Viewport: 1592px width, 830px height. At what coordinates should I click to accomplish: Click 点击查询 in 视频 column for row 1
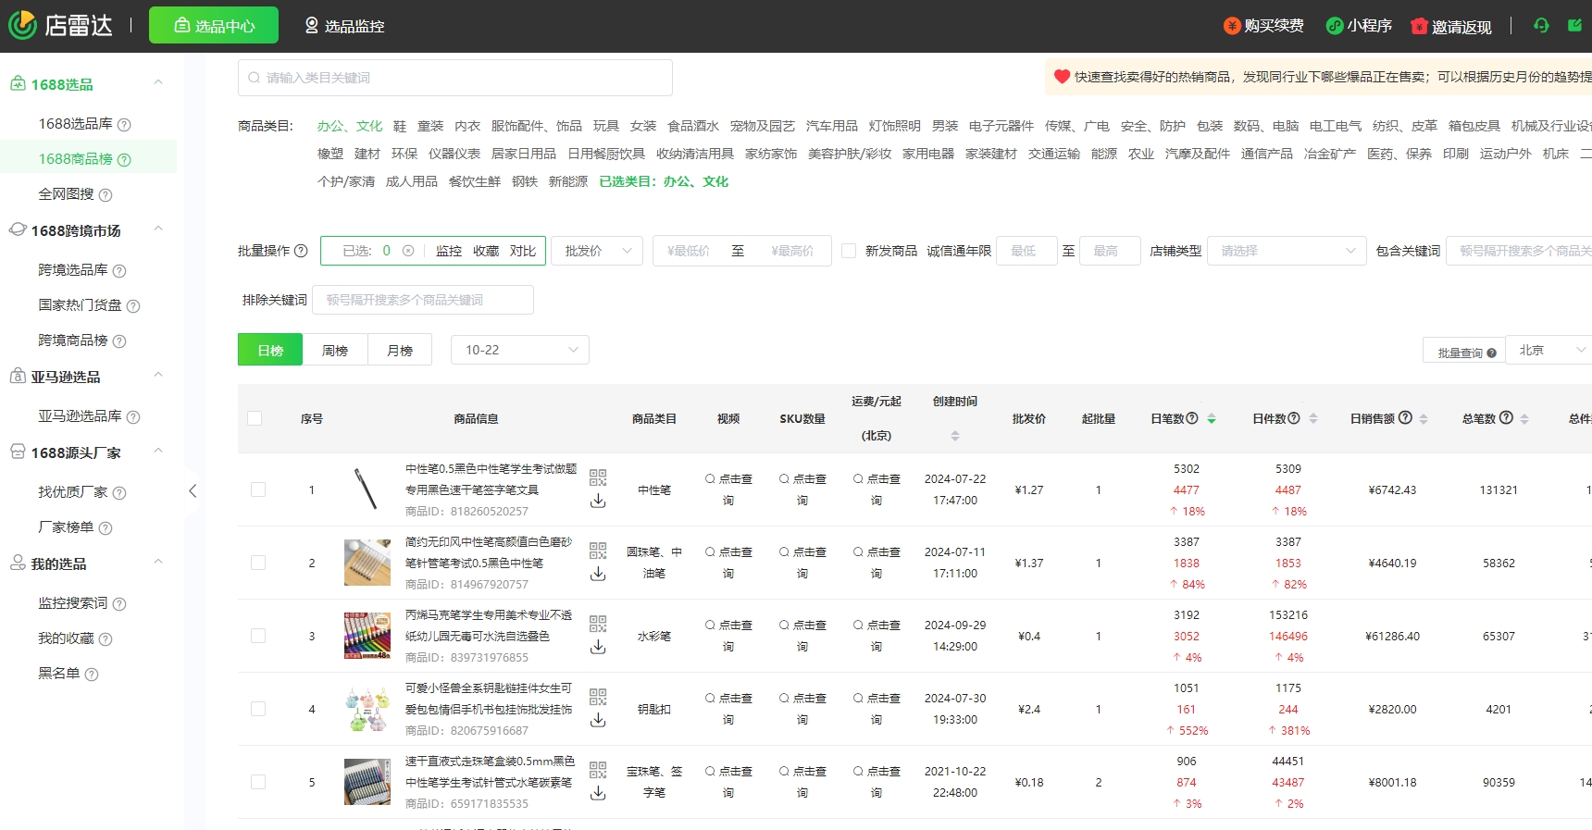(x=728, y=489)
